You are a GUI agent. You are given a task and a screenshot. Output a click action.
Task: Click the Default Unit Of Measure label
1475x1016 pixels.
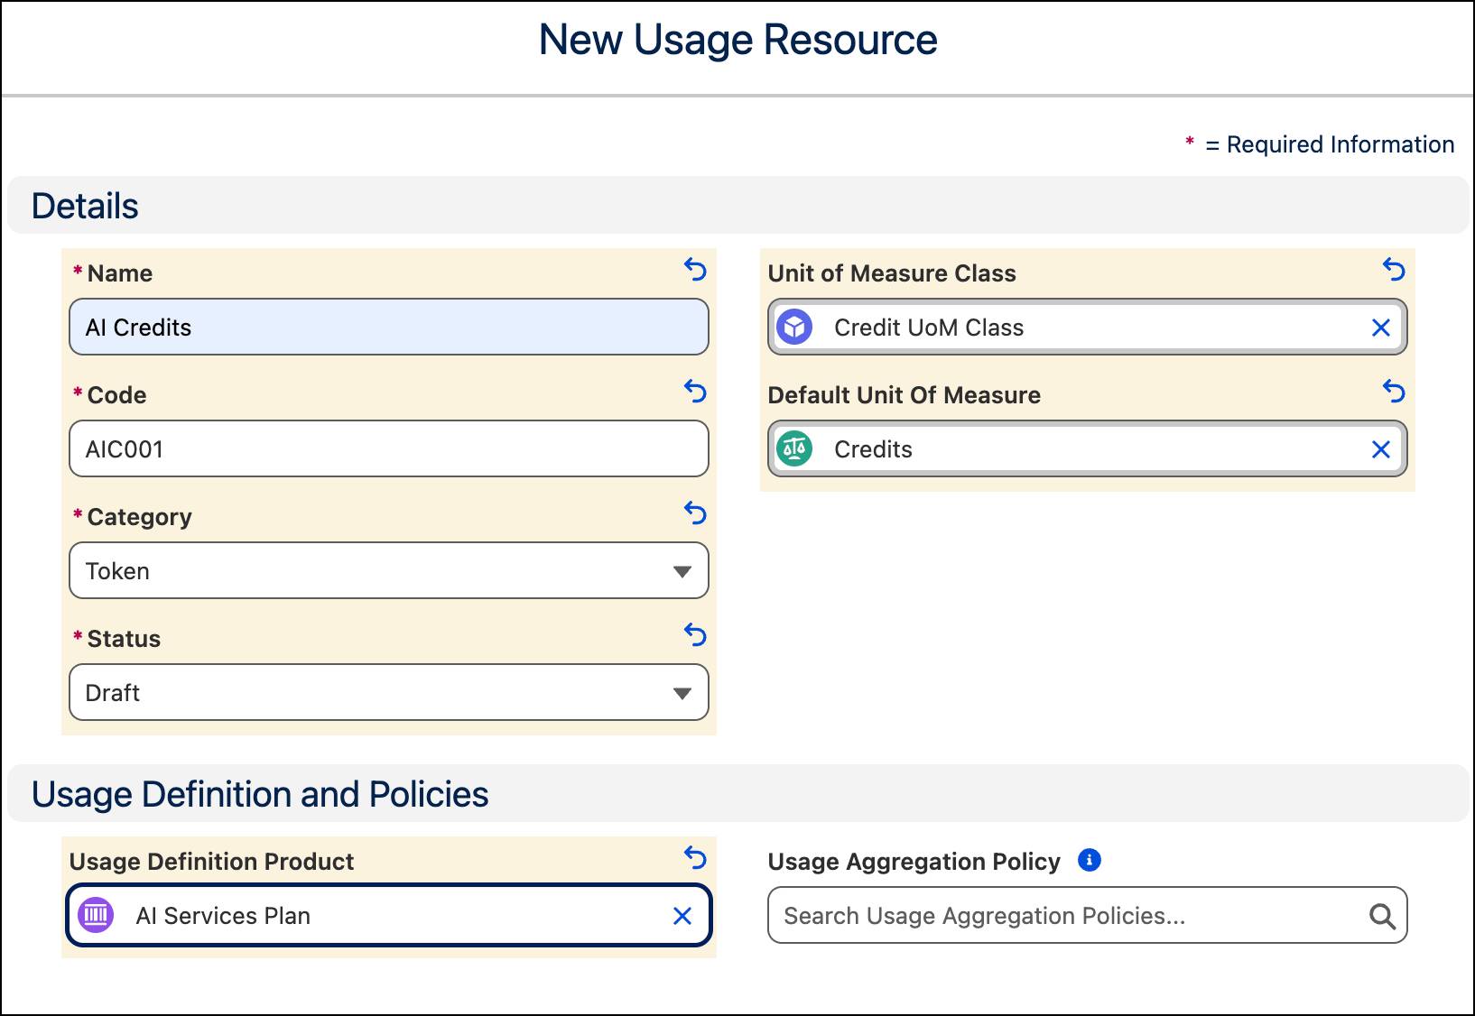point(904,395)
